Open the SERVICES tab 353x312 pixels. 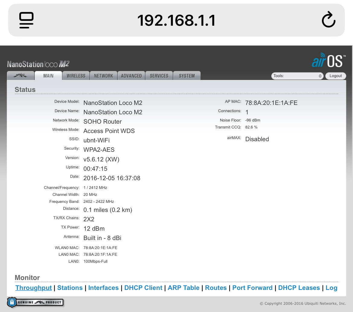tap(159, 76)
